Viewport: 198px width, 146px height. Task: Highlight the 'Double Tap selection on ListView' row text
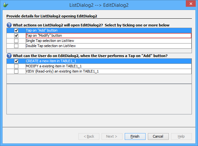click(x=50, y=46)
